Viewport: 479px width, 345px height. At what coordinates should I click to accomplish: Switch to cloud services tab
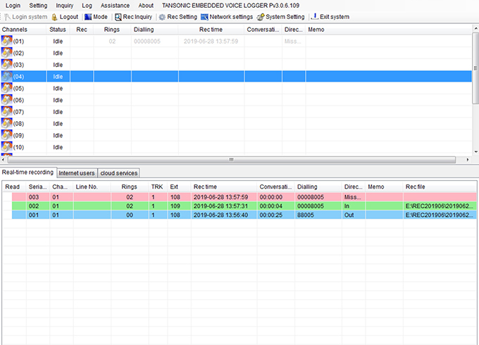coord(118,172)
